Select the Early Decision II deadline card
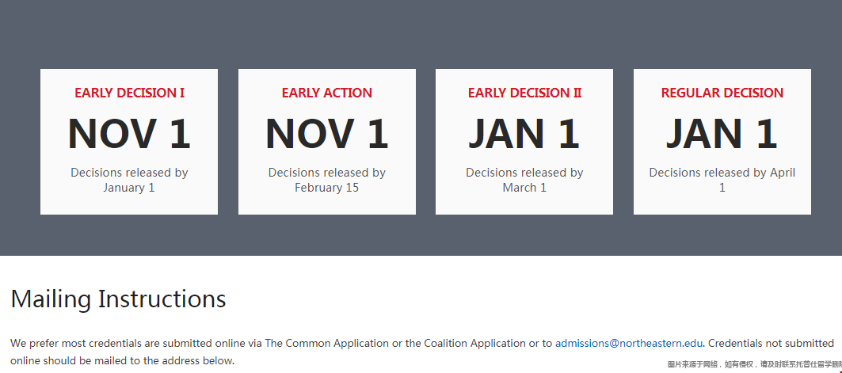The width and height of the screenshot is (842, 373). (x=524, y=142)
